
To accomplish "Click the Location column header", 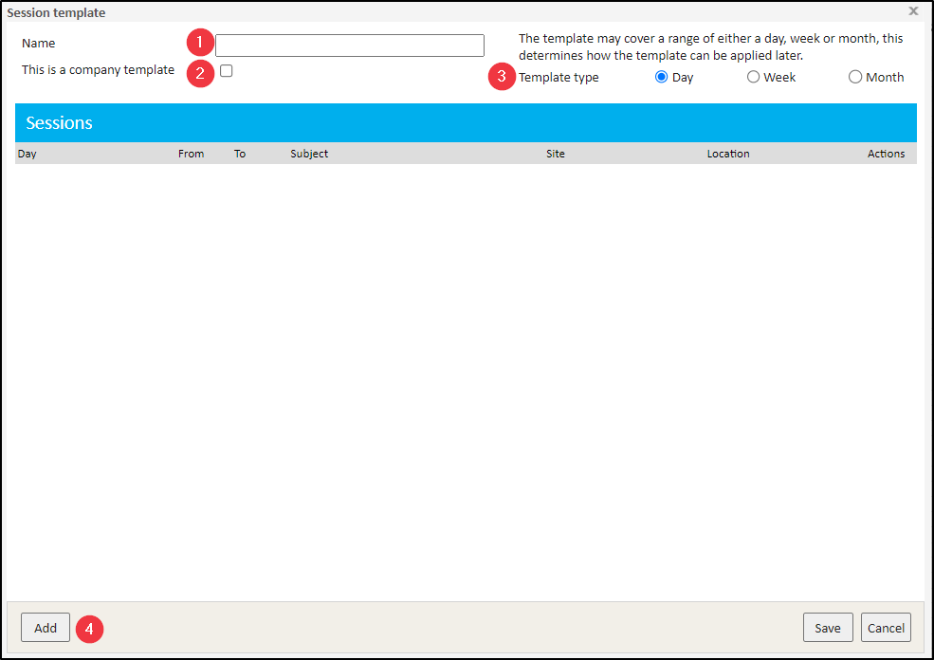I will coord(728,154).
